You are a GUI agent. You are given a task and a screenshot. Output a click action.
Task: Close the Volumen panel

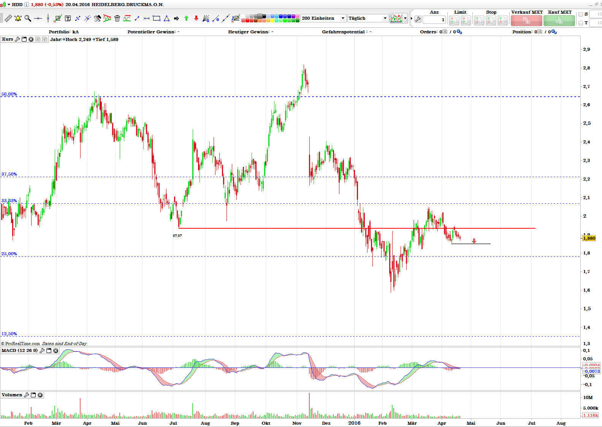(40, 395)
